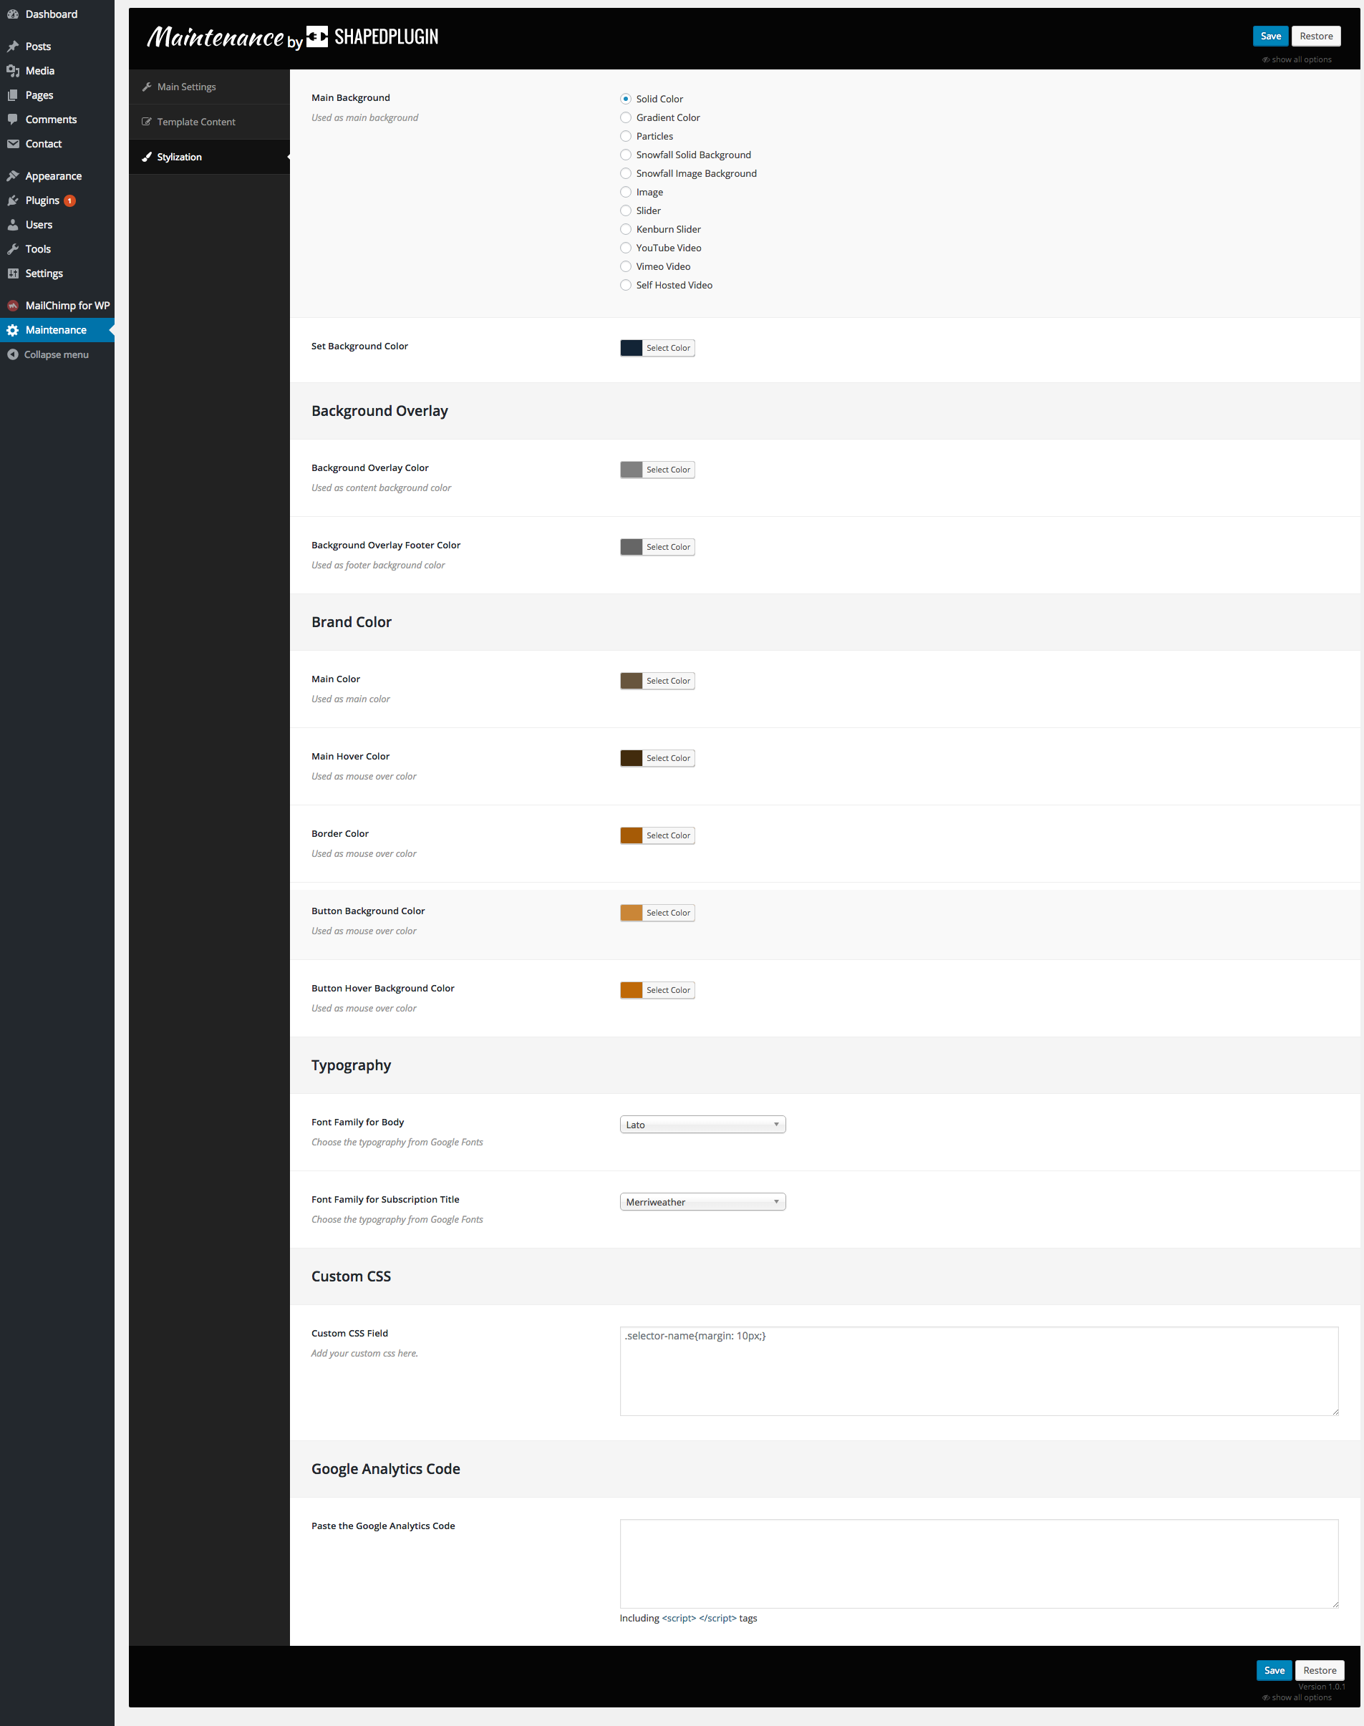Click the Stylization paintbrush icon

pos(147,157)
